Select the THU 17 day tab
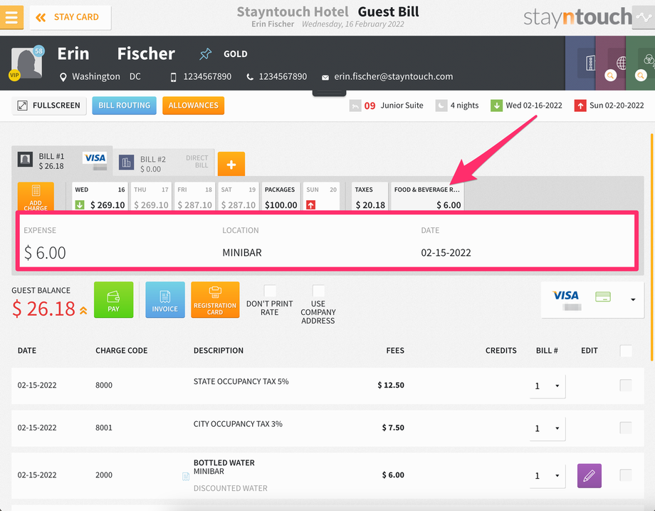Image resolution: width=655 pixels, height=511 pixels. point(151,197)
